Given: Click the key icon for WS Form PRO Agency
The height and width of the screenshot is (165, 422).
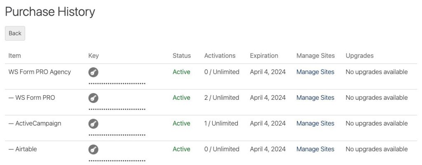Looking at the screenshot, I should tap(94, 72).
